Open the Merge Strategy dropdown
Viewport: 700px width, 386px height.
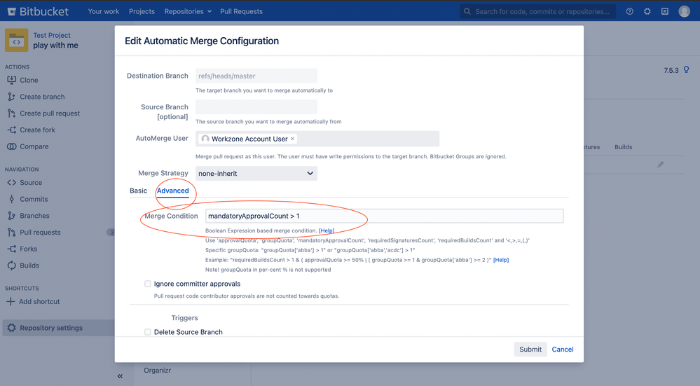point(256,174)
